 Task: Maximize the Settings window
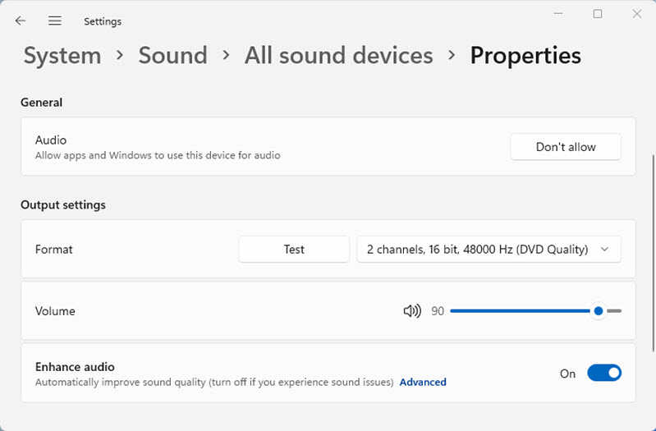coord(598,14)
